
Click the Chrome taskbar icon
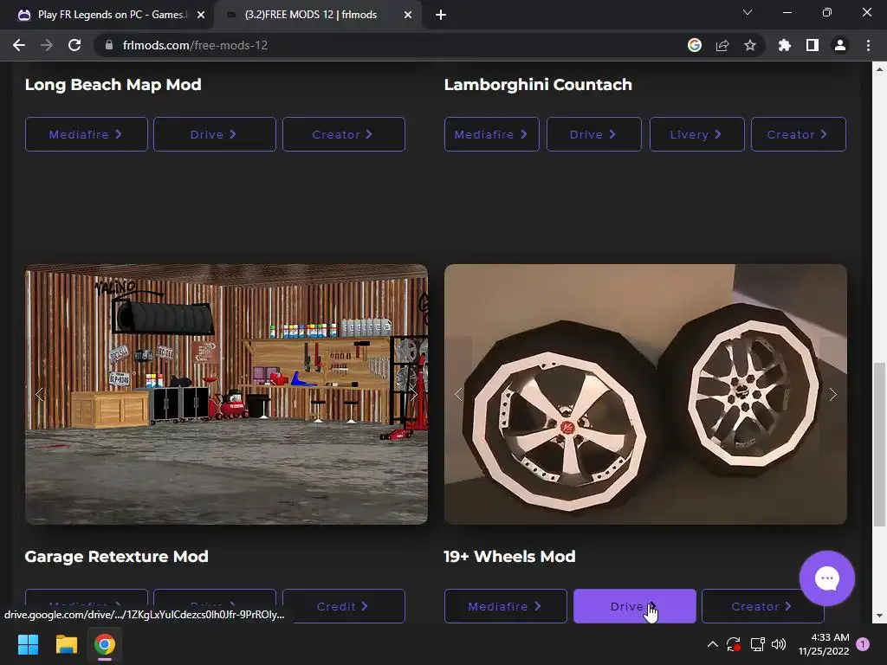coord(105,644)
